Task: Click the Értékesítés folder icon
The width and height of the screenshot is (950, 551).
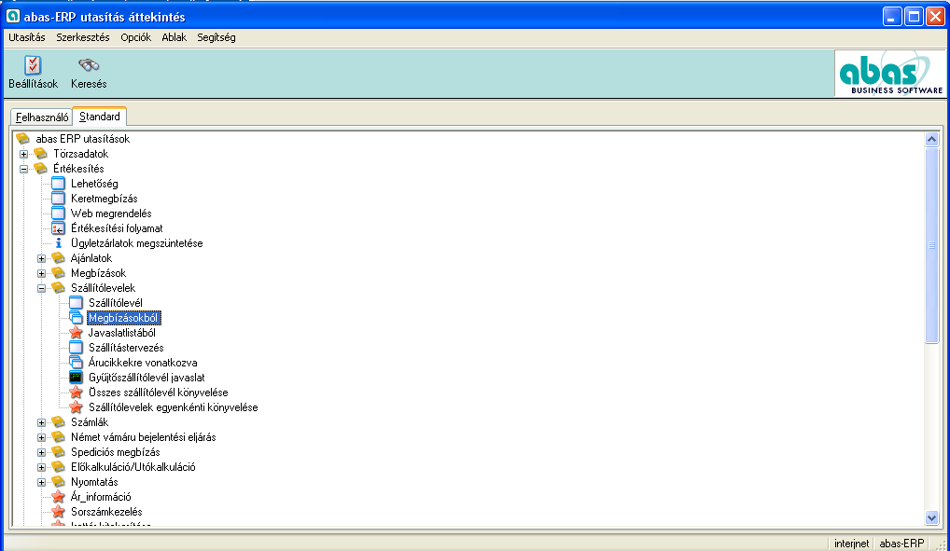Action: coord(40,169)
